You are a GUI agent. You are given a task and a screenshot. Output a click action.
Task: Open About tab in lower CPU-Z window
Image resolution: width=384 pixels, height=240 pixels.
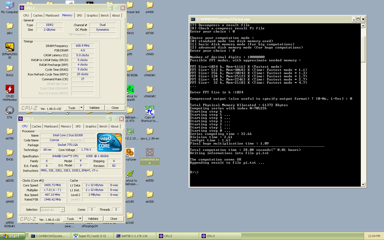pyautogui.click(x=115, y=126)
